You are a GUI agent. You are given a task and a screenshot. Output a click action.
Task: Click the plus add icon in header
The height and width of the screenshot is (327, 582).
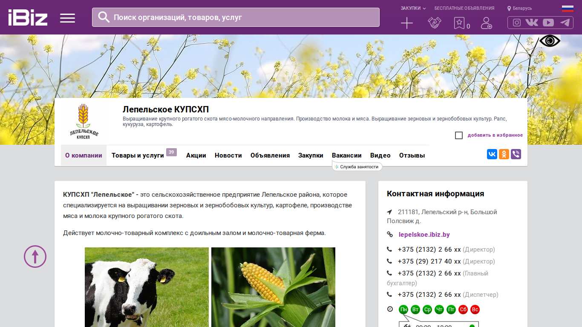(x=407, y=23)
